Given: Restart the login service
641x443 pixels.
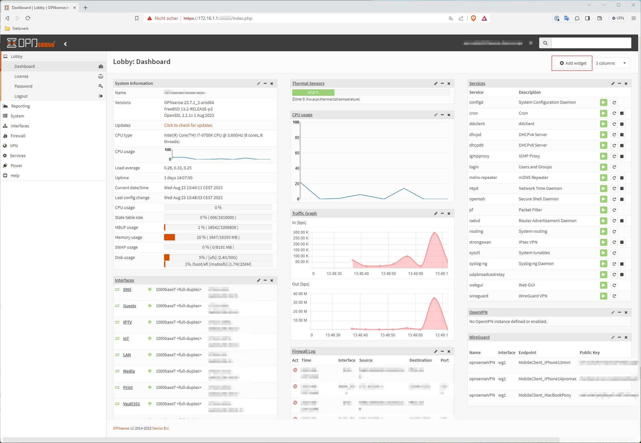Looking at the screenshot, I should [x=614, y=167].
